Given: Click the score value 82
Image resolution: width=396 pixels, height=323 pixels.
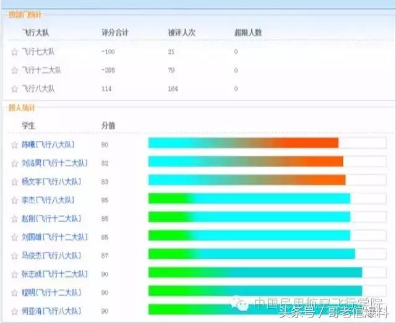Looking at the screenshot, I should tap(105, 164).
